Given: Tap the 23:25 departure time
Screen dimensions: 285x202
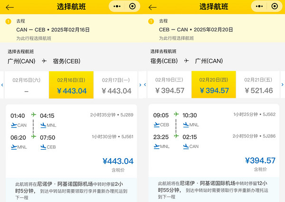Looking at the screenshot, I should tap(161, 137).
